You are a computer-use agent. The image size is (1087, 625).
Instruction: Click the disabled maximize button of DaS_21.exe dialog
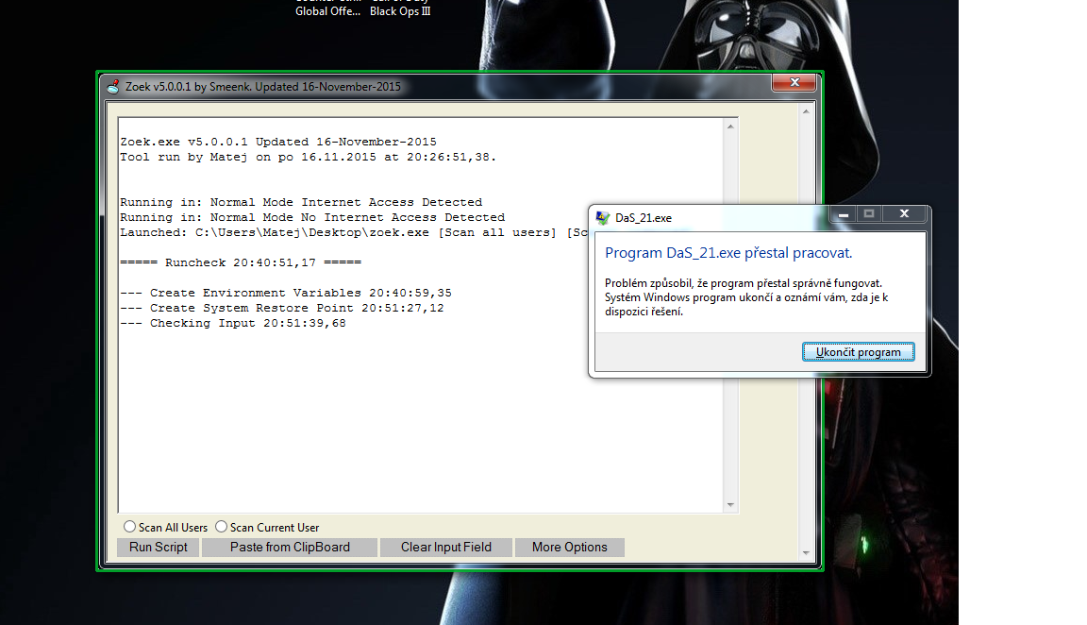(869, 213)
